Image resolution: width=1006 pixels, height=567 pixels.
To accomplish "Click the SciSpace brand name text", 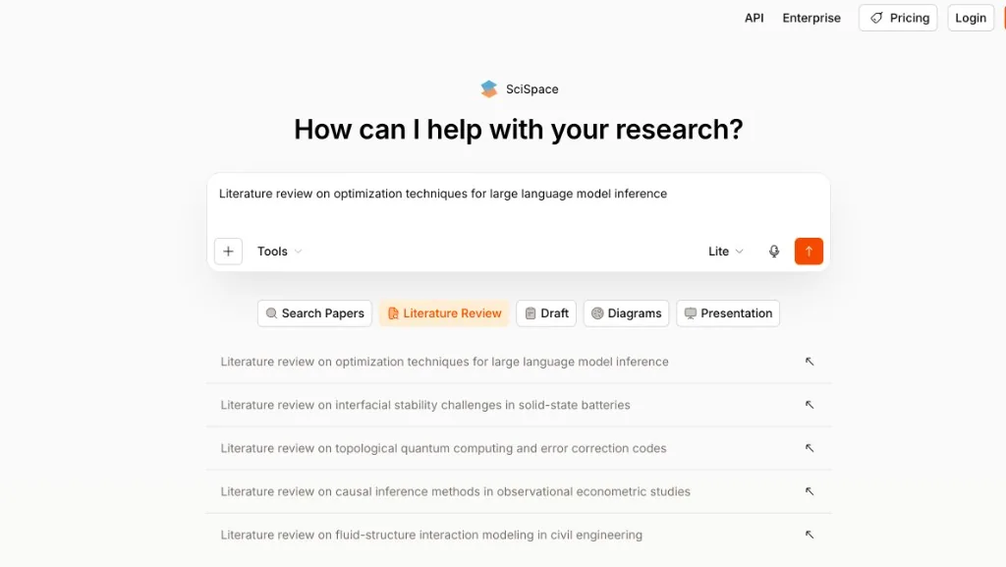I will pyautogui.click(x=531, y=89).
